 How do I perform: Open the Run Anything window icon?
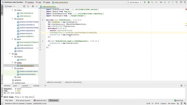click(181, 2)
